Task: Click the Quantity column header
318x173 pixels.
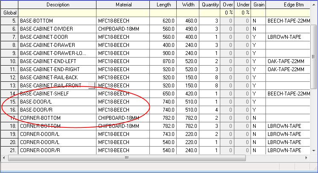Action: 210,5
